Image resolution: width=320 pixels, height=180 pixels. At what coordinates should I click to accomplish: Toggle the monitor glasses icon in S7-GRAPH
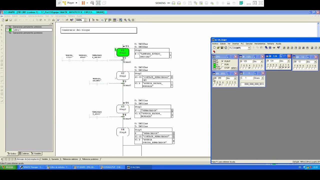click(x=58, y=20)
